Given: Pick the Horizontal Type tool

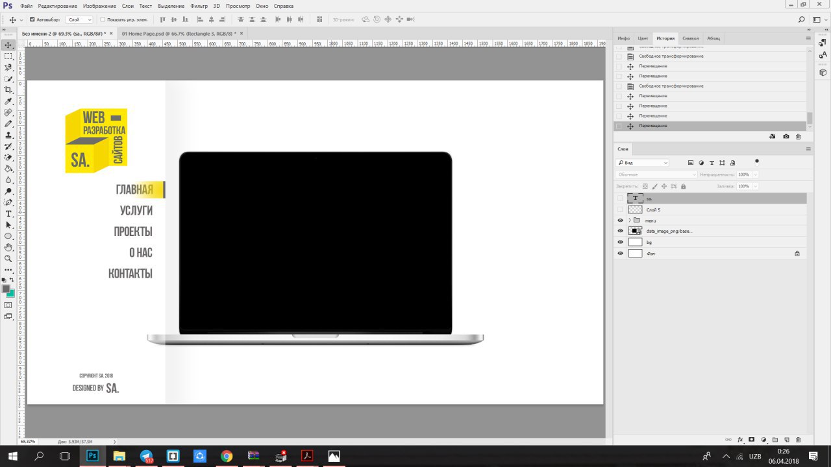Looking at the screenshot, I should click(x=8, y=213).
